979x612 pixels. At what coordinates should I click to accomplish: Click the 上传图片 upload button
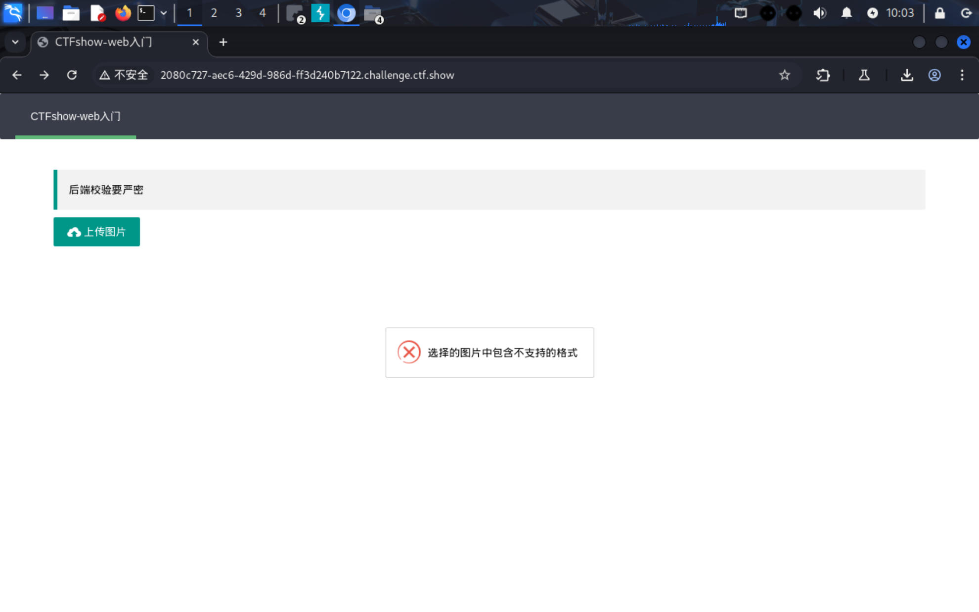96,232
